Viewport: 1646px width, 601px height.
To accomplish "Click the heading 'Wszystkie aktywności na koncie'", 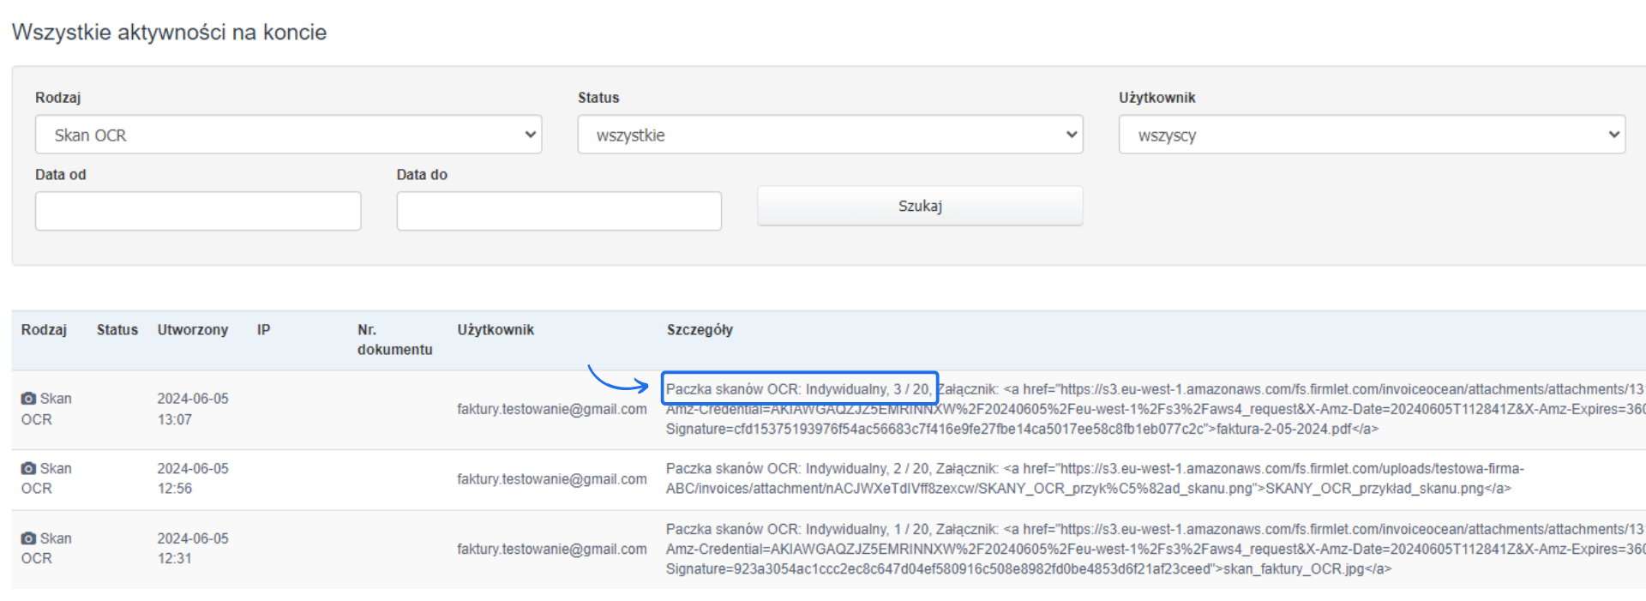I will (169, 33).
